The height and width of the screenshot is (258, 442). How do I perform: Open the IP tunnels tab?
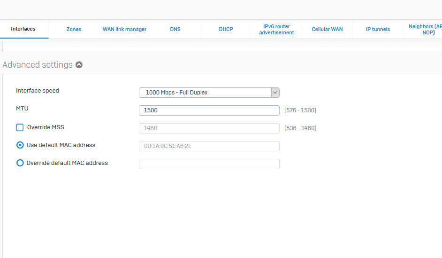point(378,29)
